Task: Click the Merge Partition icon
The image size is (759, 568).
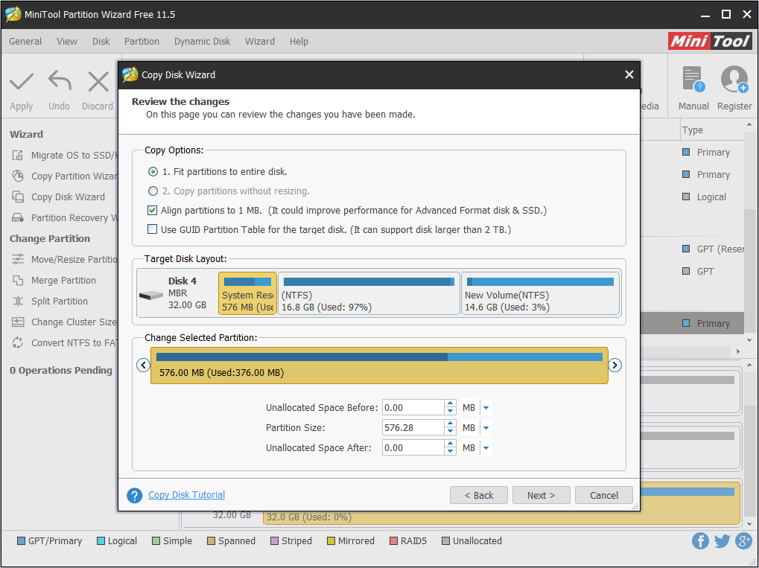Action: pos(18,280)
